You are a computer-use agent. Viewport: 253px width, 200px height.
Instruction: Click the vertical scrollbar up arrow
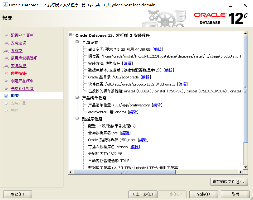[x=245, y=33]
